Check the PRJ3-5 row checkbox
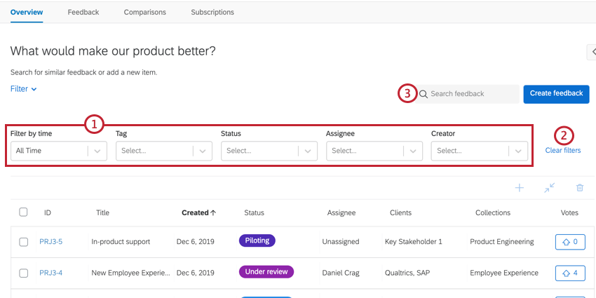Screen dimensions: 596x298 (x=23, y=242)
